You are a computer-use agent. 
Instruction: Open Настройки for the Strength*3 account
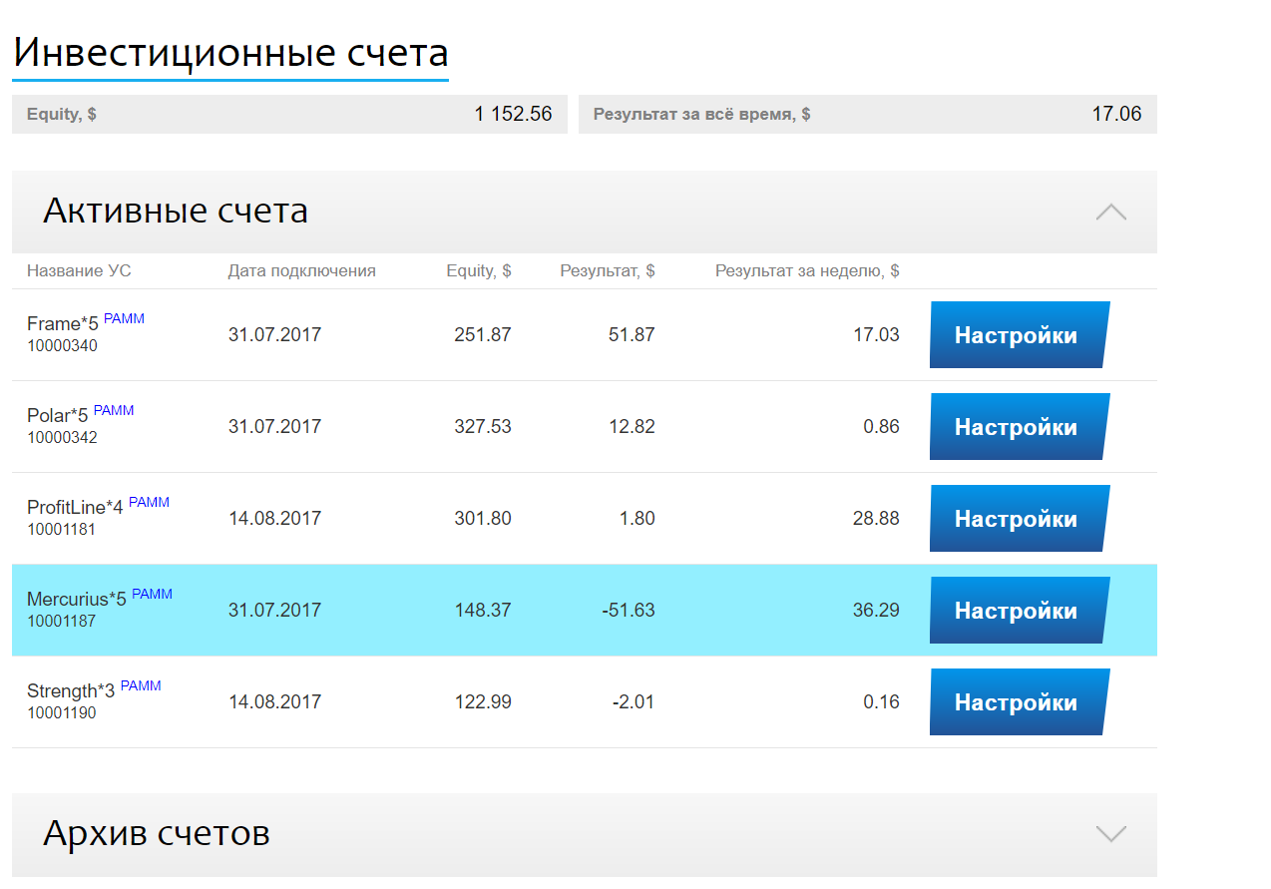1020,702
